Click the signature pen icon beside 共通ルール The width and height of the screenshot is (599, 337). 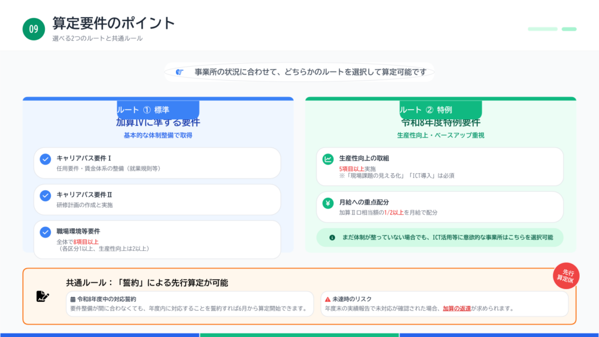(x=43, y=297)
